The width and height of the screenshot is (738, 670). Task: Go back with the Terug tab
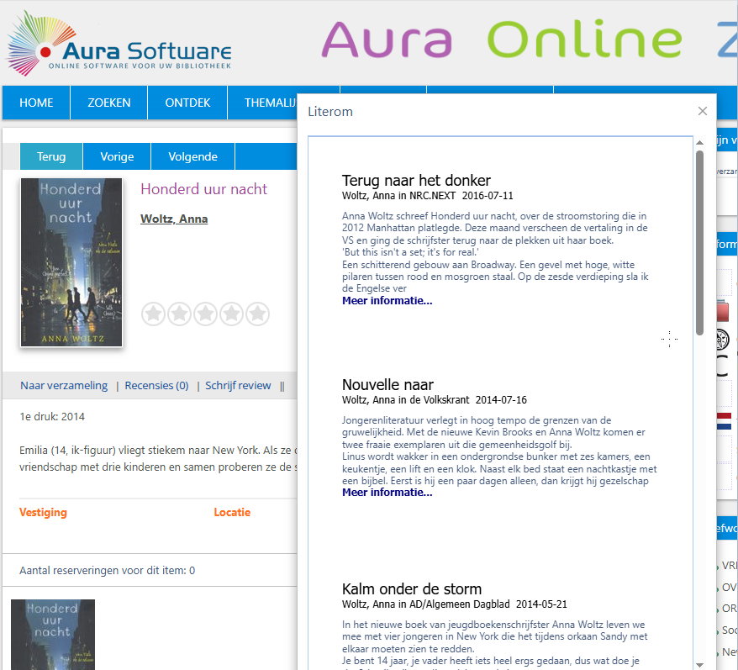click(51, 156)
